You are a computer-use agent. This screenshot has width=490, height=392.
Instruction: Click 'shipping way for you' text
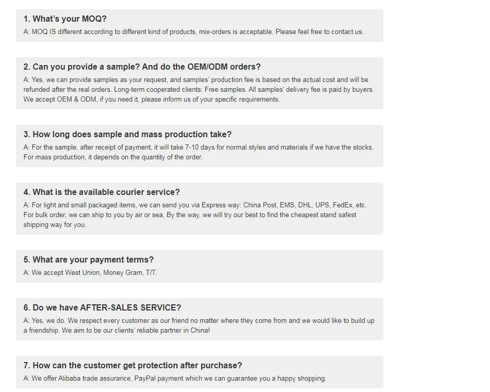pos(55,224)
